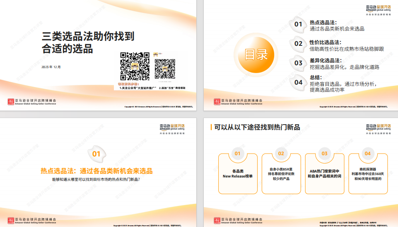398x227 pixels.
Task: Click the 总结 heading in contents
Action: 316,78
